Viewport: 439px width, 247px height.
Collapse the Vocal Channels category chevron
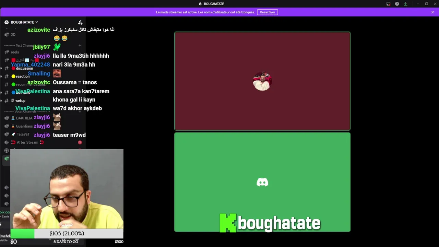point(49,111)
